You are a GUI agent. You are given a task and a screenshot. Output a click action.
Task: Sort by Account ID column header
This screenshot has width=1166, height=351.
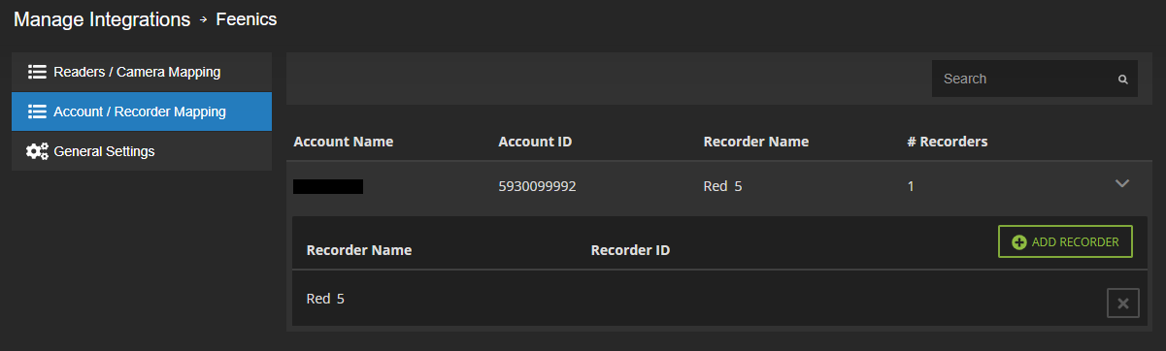tap(535, 142)
